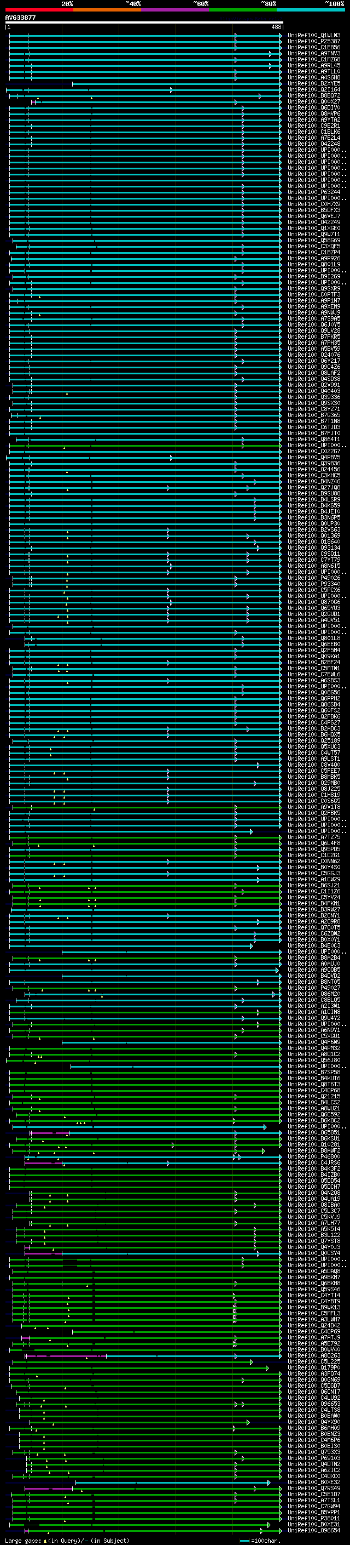Click the orange ~40% identity legend bar
Viewport: 350px width, 1545px height.
(107, 10)
